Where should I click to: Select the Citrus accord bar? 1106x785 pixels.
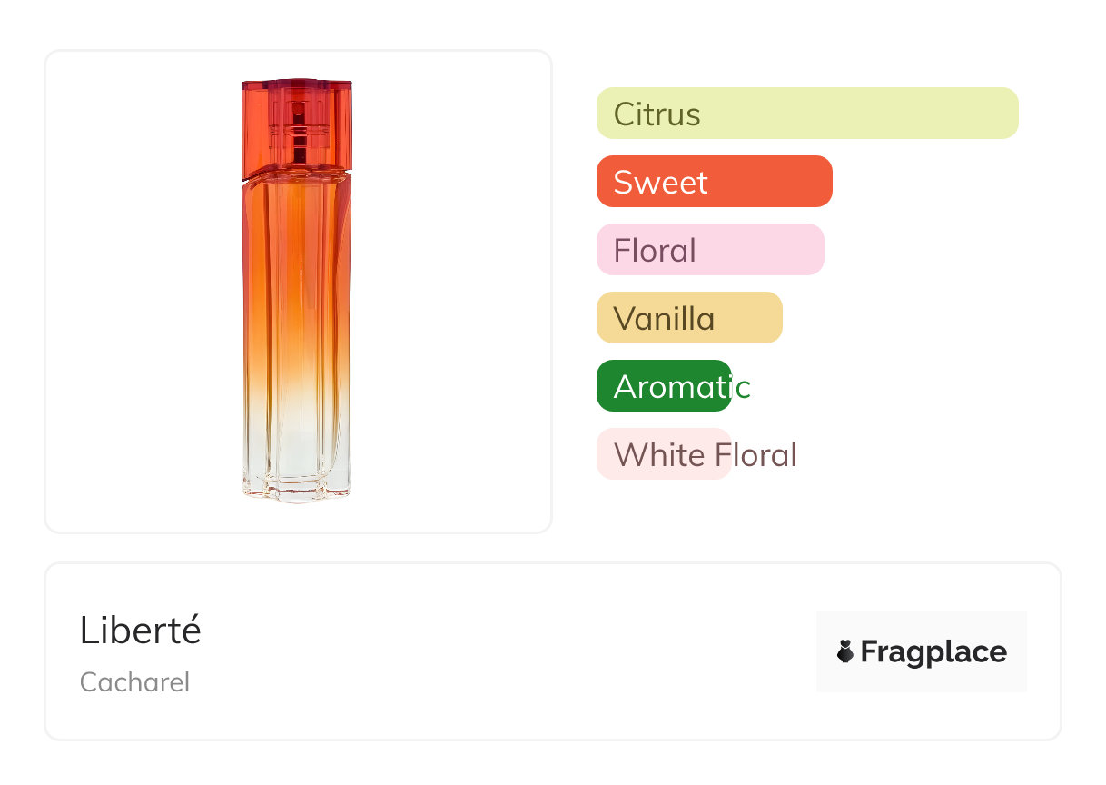click(x=806, y=114)
